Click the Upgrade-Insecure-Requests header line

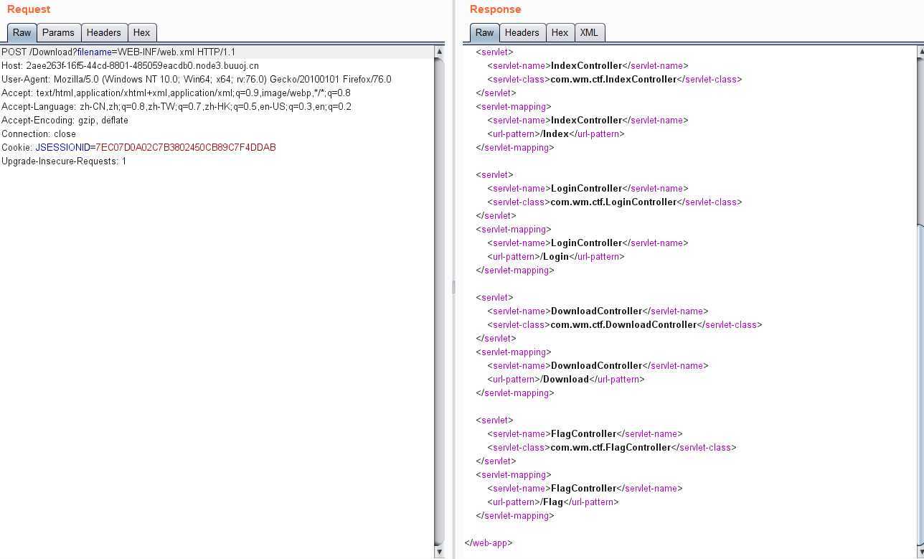point(64,161)
